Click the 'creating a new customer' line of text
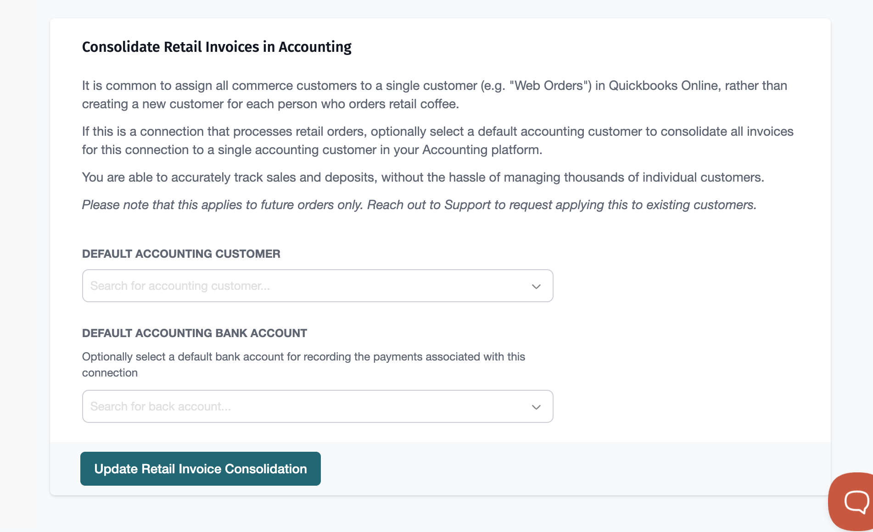Image resolution: width=873 pixels, height=532 pixels. 270,104
